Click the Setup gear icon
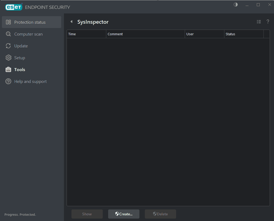 8,58
